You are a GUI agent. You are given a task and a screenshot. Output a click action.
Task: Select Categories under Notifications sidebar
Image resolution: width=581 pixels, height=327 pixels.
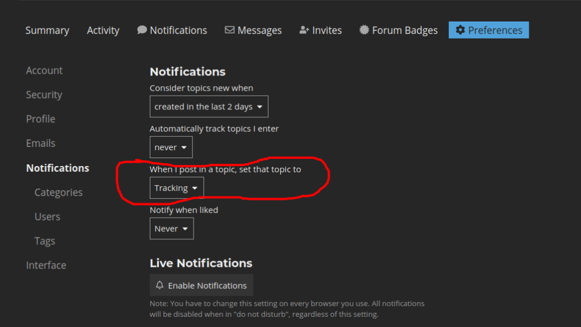pyautogui.click(x=58, y=192)
